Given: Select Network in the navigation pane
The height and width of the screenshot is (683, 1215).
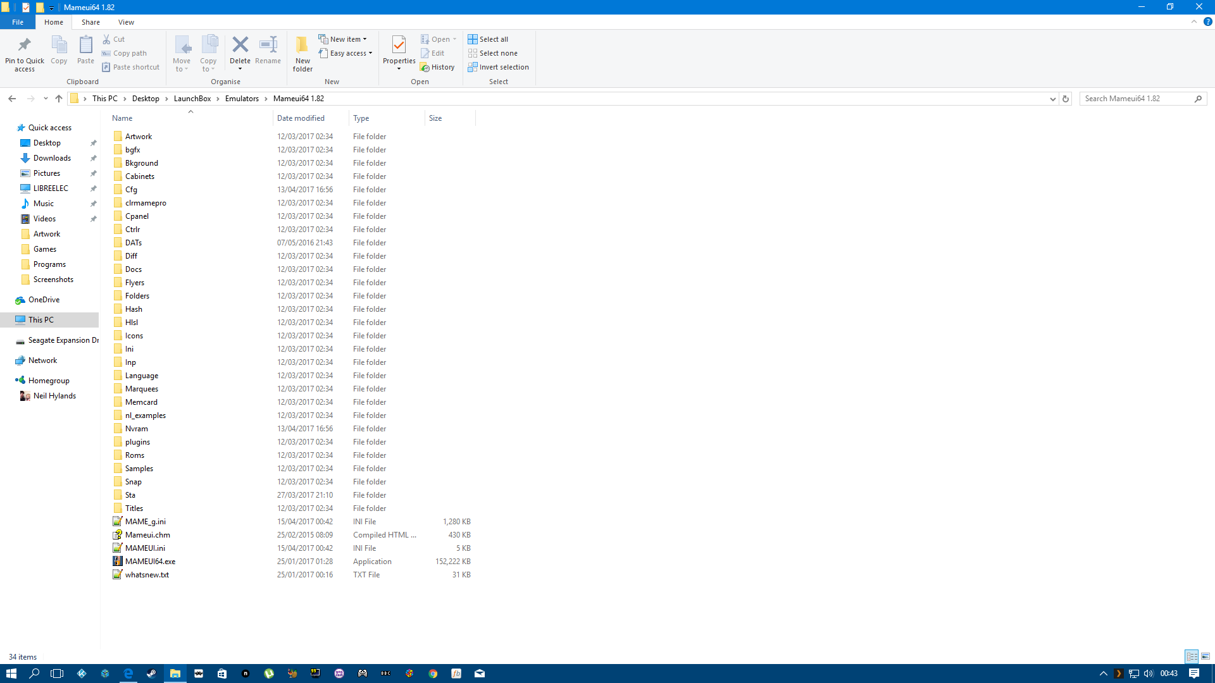Looking at the screenshot, I should click(x=42, y=360).
